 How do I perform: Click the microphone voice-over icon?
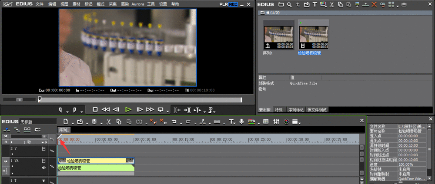point(242,122)
